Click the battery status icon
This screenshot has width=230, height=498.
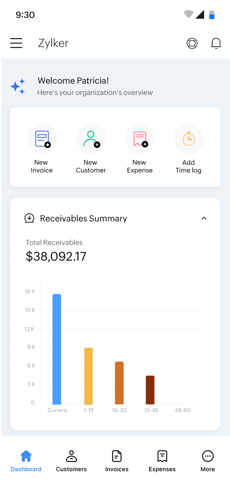pos(212,14)
